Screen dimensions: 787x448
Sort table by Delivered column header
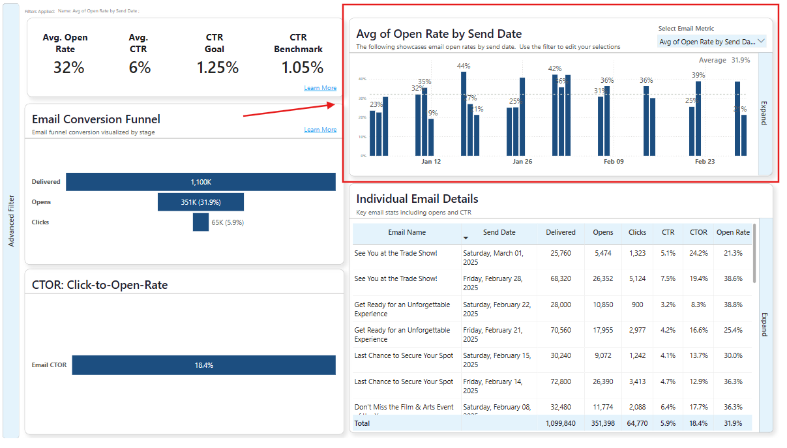(x=561, y=232)
